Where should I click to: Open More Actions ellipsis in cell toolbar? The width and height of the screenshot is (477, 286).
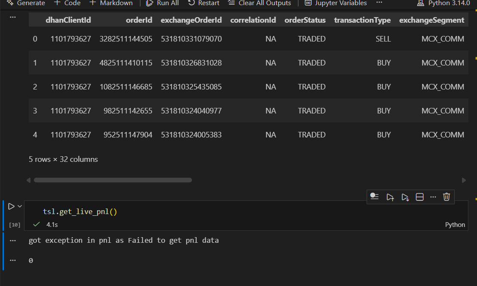tap(433, 197)
